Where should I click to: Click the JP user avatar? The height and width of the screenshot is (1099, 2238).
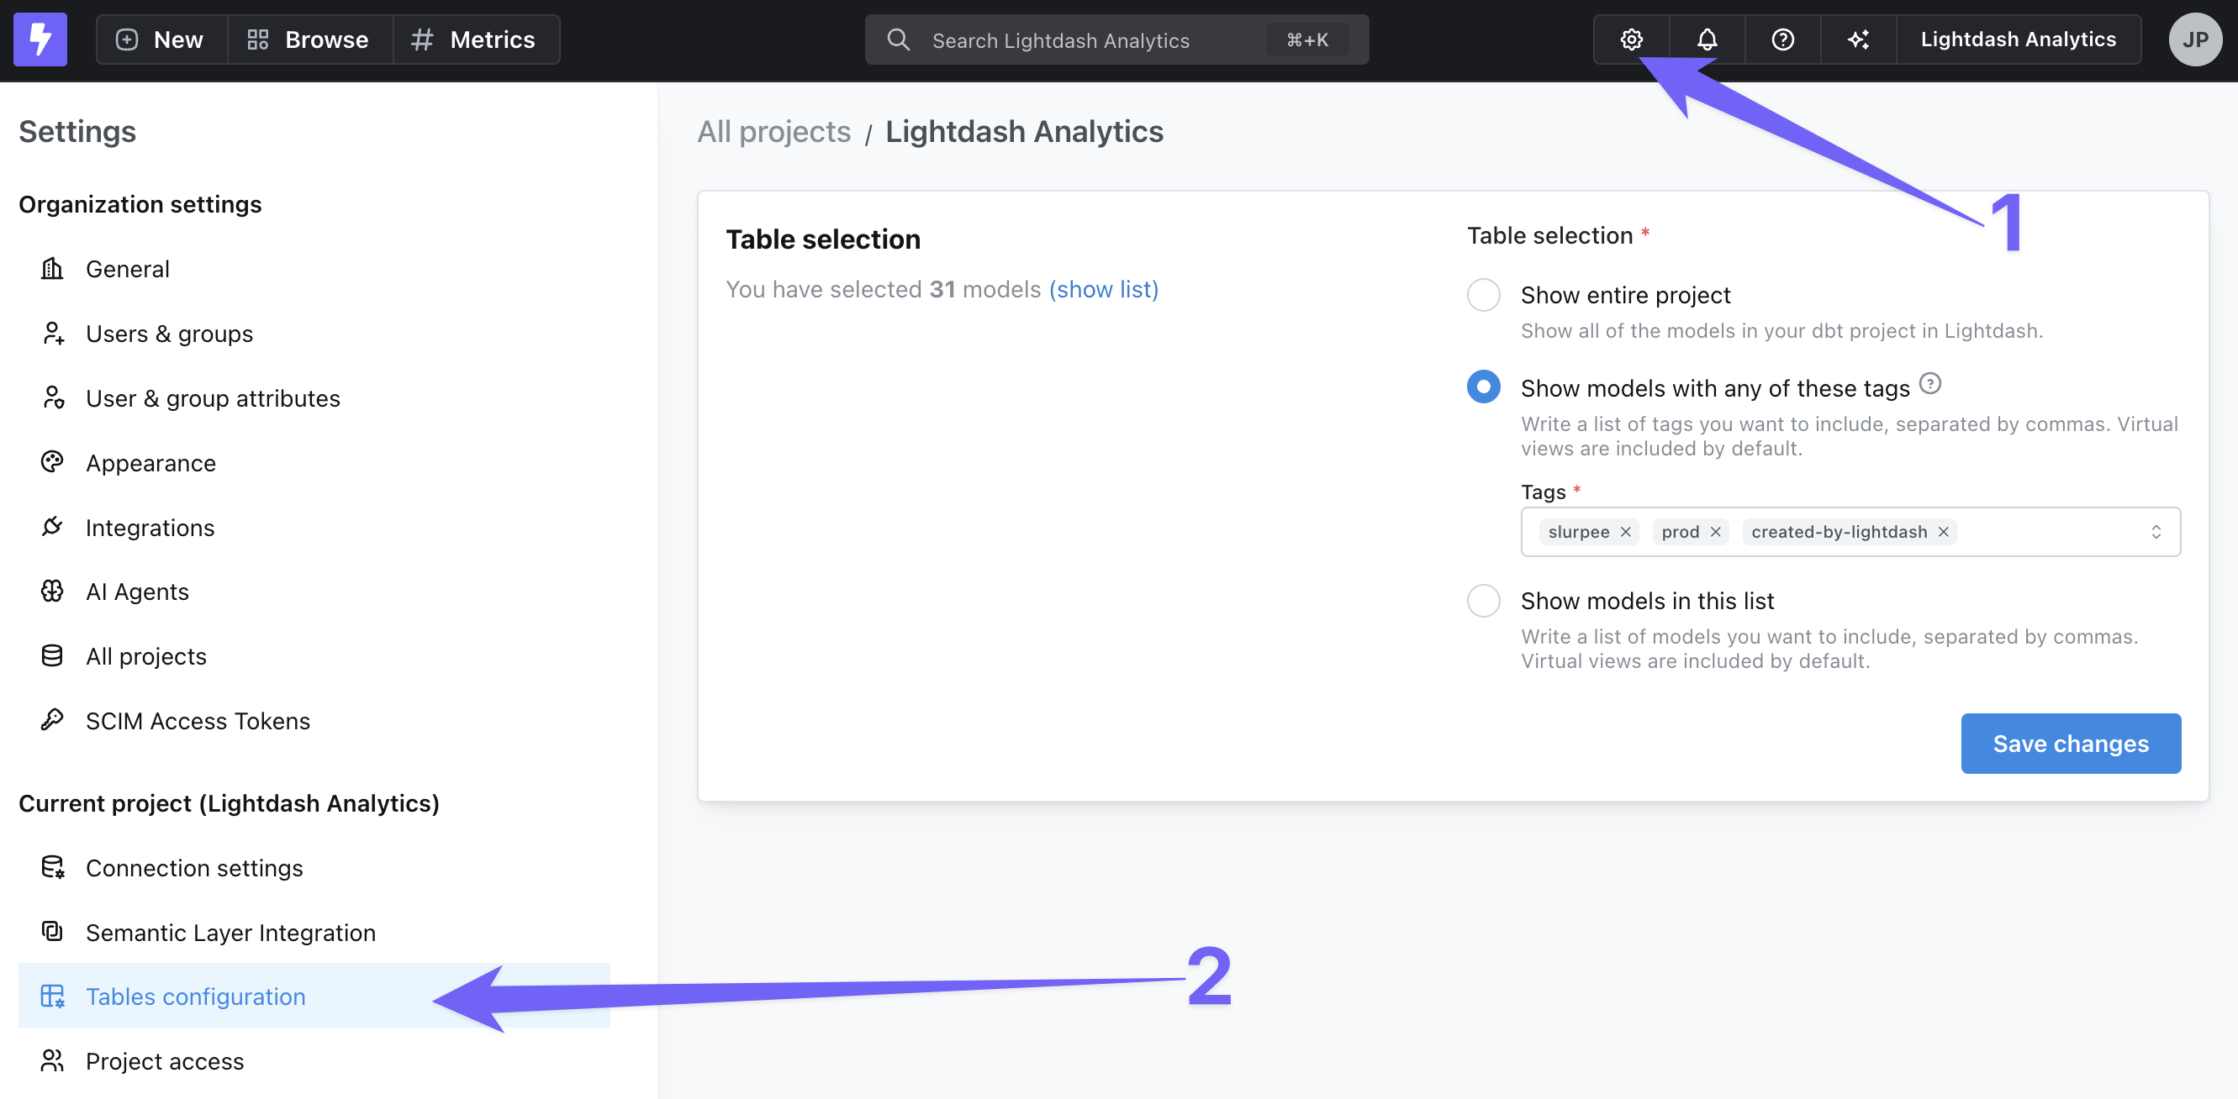2194,39
